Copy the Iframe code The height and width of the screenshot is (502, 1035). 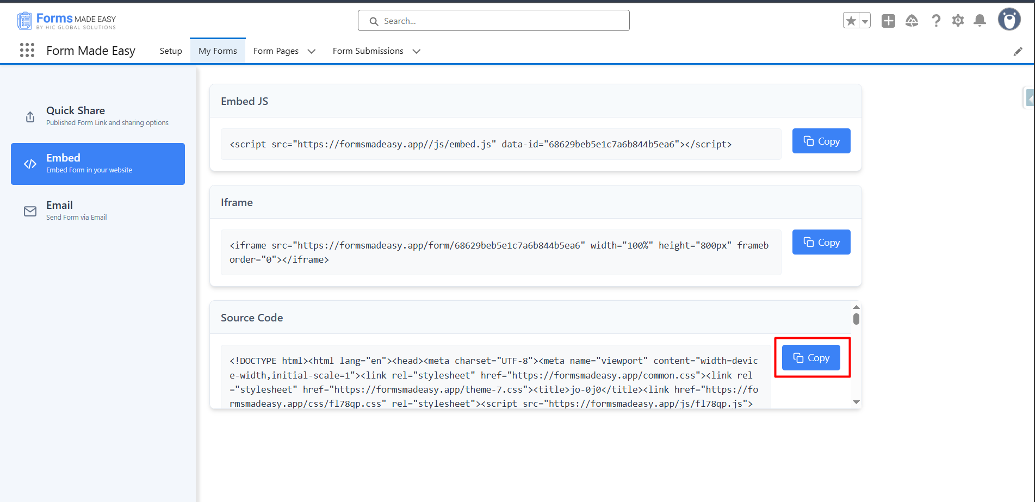pyautogui.click(x=821, y=242)
